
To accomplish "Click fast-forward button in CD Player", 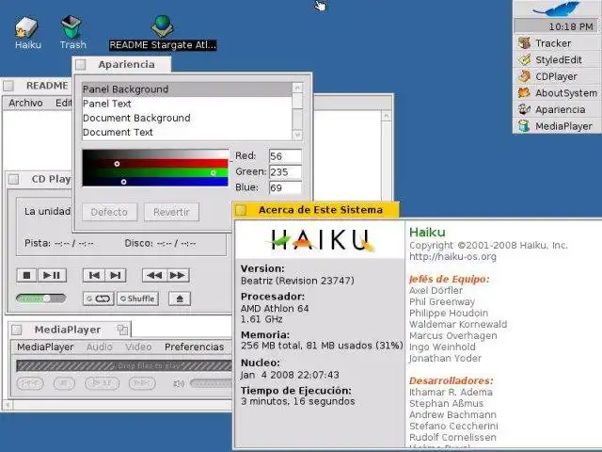I will click(x=178, y=275).
